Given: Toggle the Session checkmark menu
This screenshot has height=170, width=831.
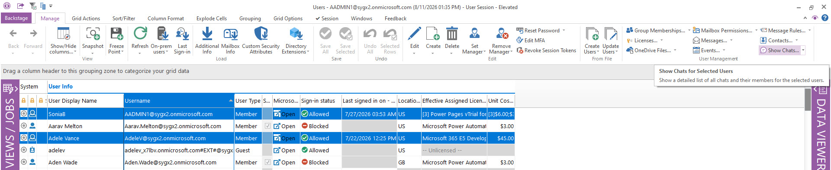Looking at the screenshot, I should tap(327, 19).
